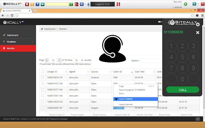Tap dialpad key 5
The image size is (205, 128).
[x=182, y=57]
